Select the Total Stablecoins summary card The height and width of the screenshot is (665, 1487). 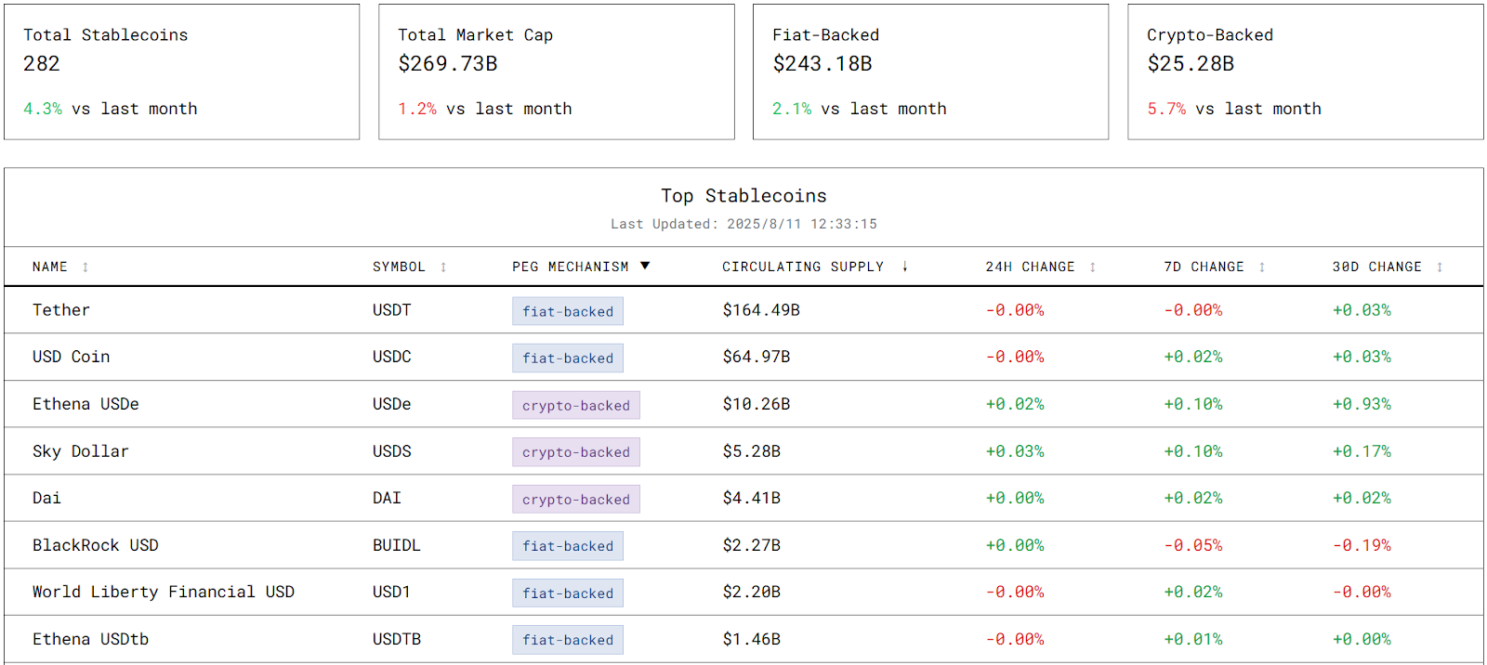181,72
